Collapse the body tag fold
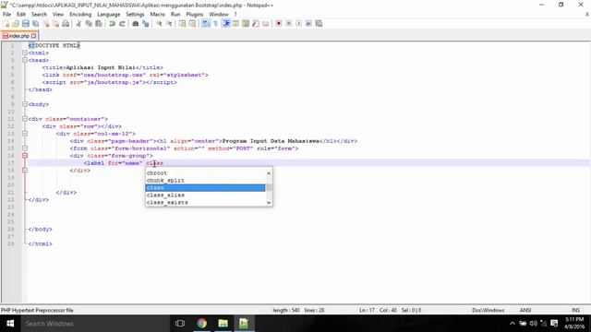The height and width of the screenshot is (332, 591). click(25, 104)
